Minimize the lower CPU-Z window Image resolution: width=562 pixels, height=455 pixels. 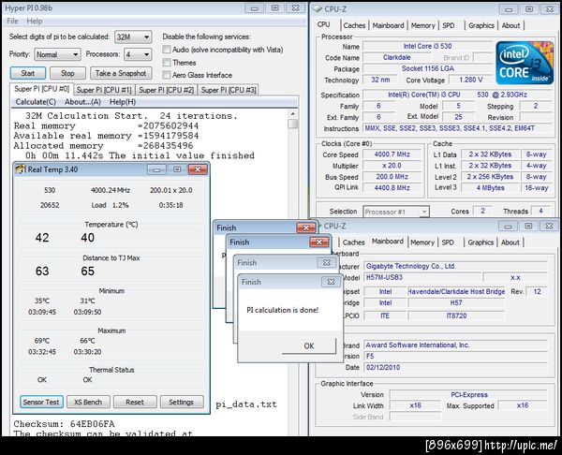(x=508, y=226)
